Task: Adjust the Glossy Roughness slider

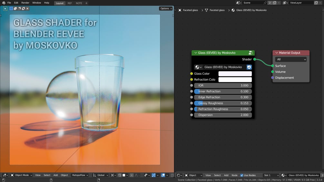Action: 223,103
